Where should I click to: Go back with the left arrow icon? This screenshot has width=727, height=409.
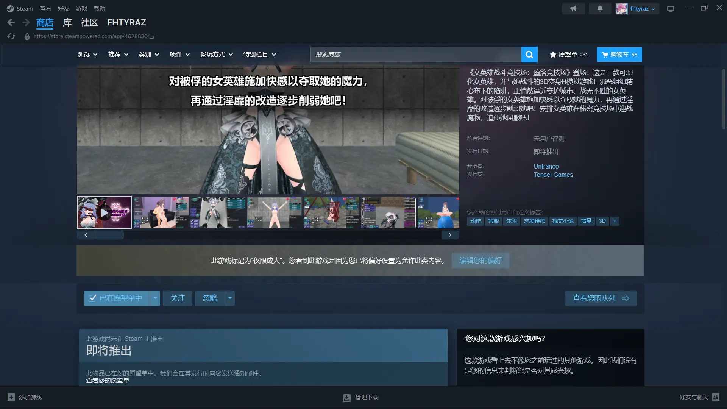click(x=11, y=23)
